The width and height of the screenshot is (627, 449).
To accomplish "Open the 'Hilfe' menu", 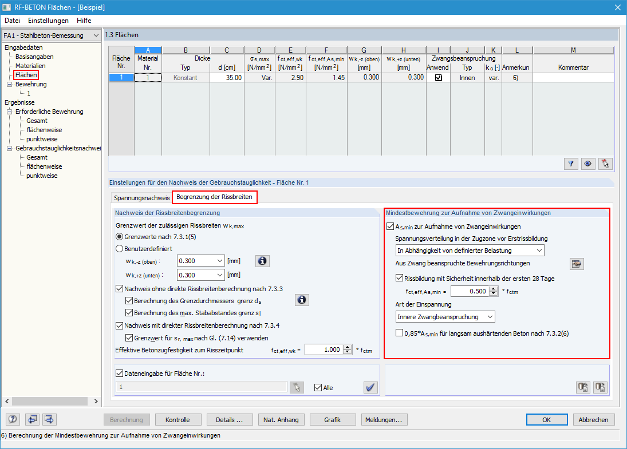I will (x=84, y=21).
